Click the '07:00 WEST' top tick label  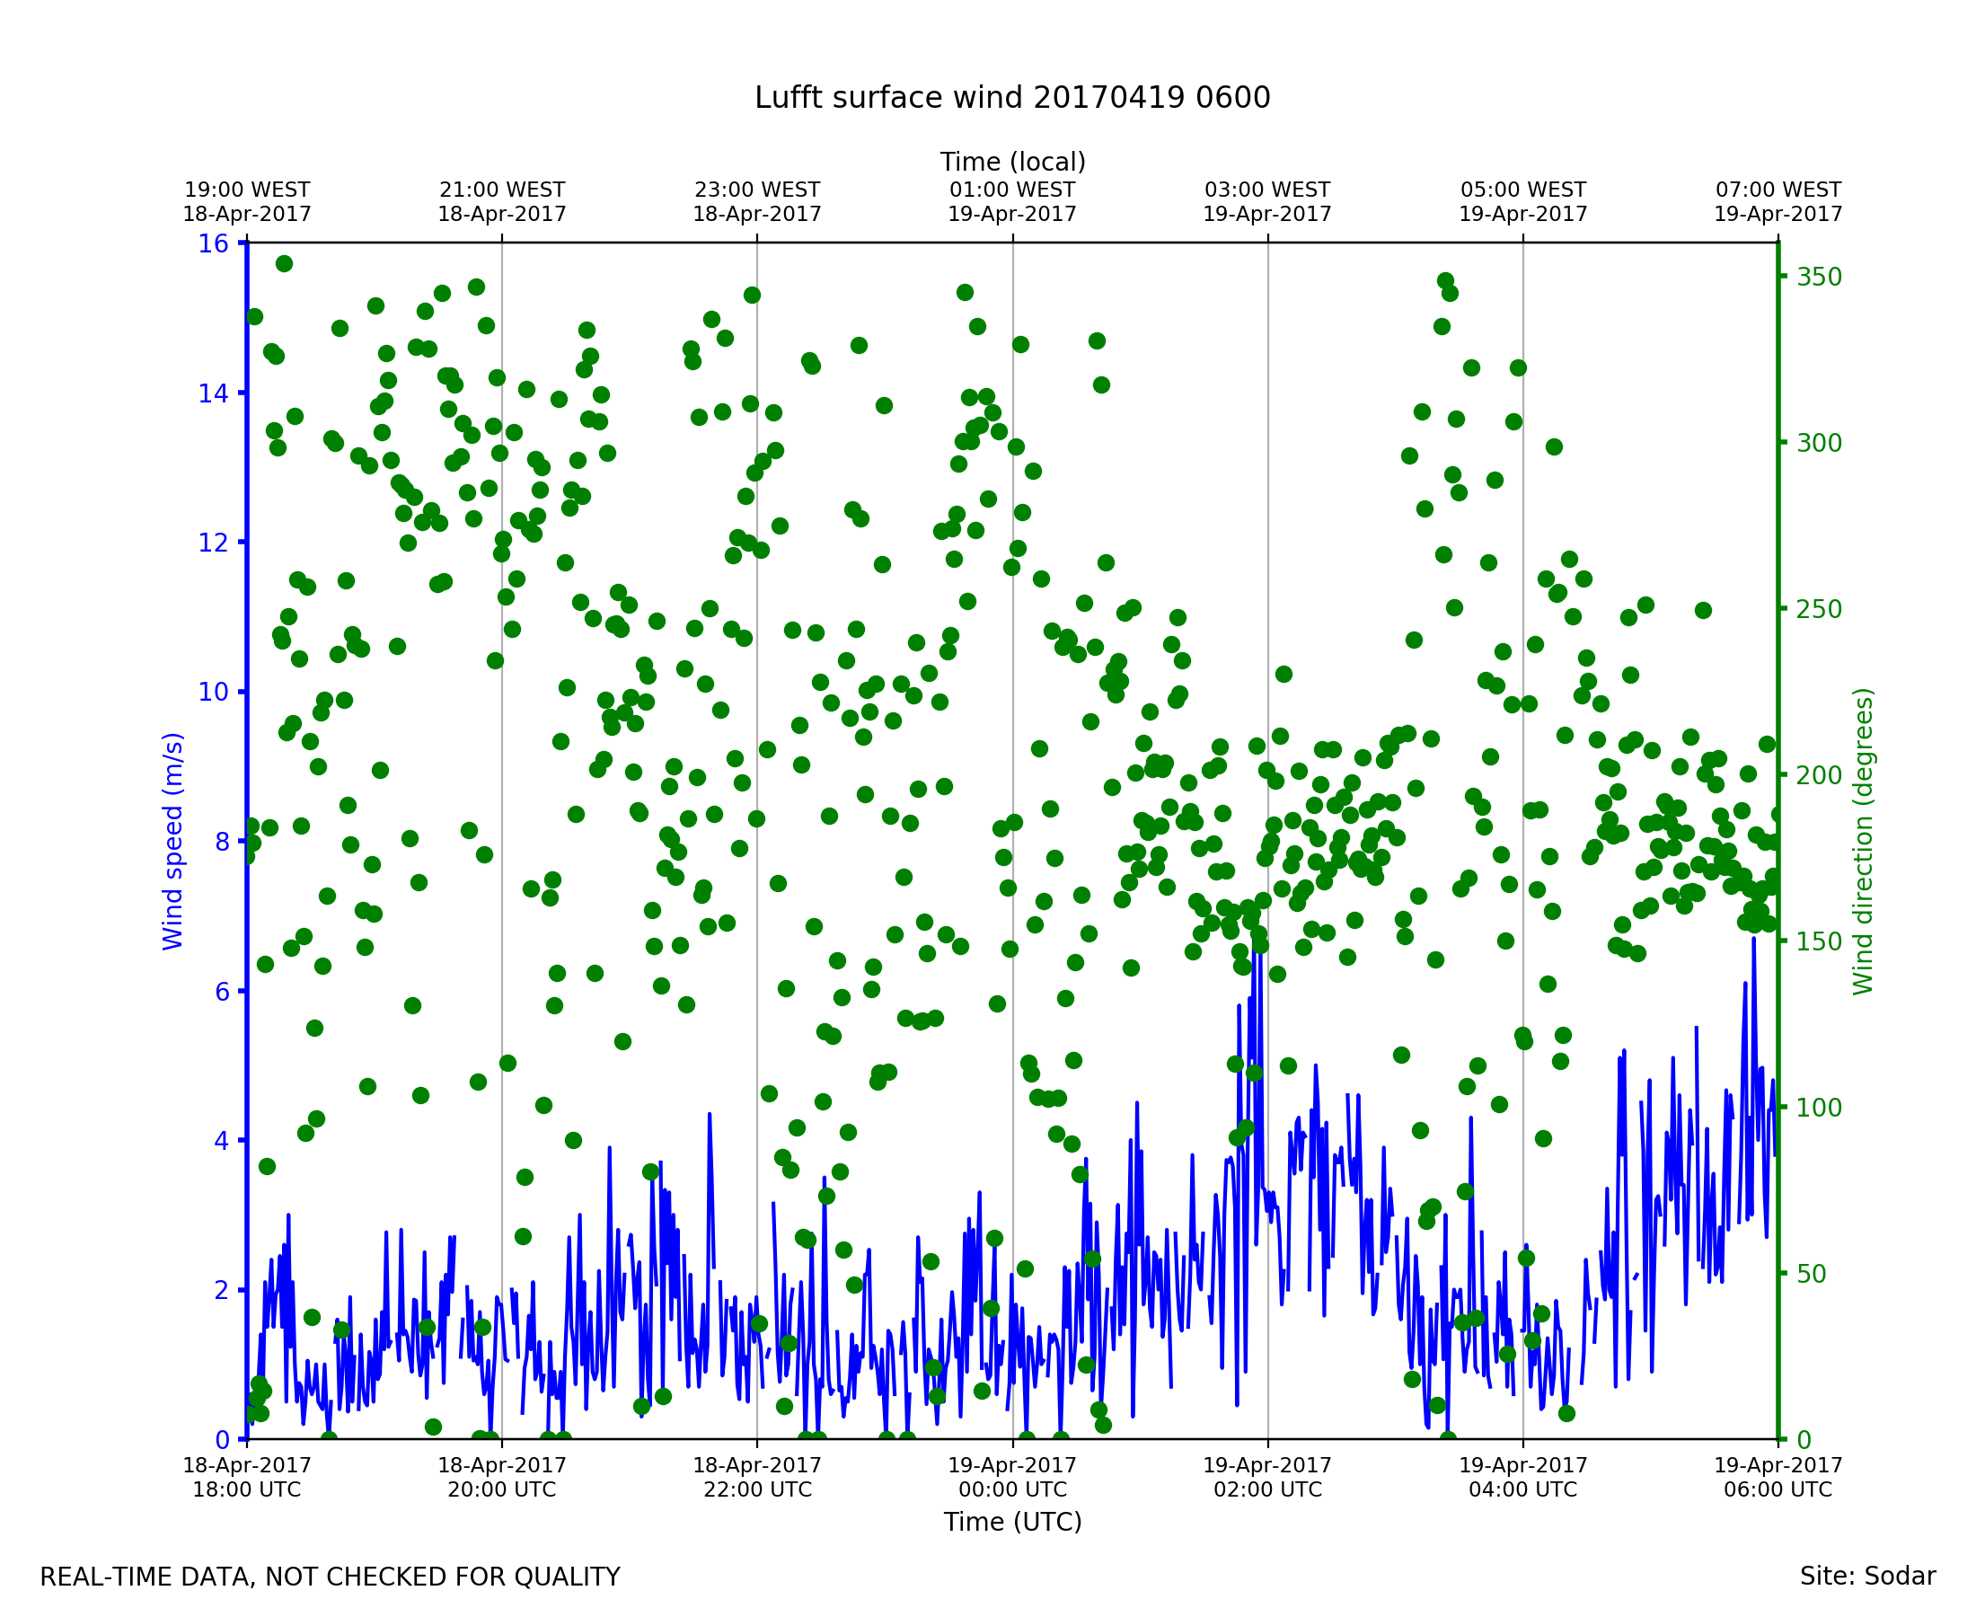click(1778, 190)
